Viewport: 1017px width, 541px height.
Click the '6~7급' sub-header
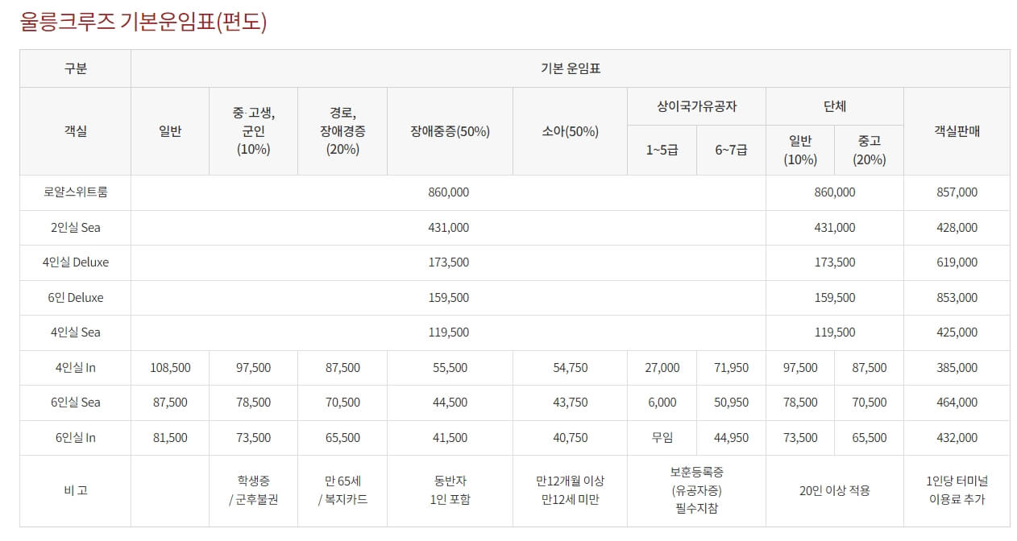point(732,150)
